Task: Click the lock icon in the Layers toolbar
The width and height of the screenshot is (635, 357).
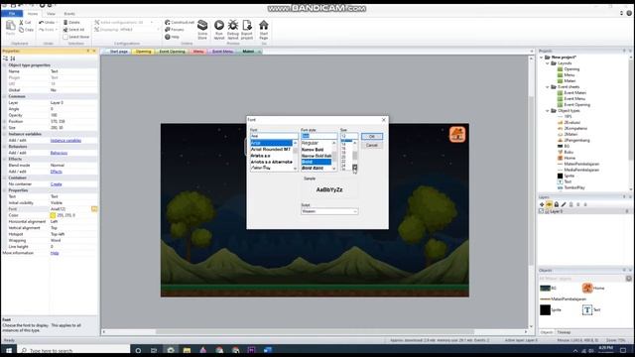Action: click(x=557, y=204)
